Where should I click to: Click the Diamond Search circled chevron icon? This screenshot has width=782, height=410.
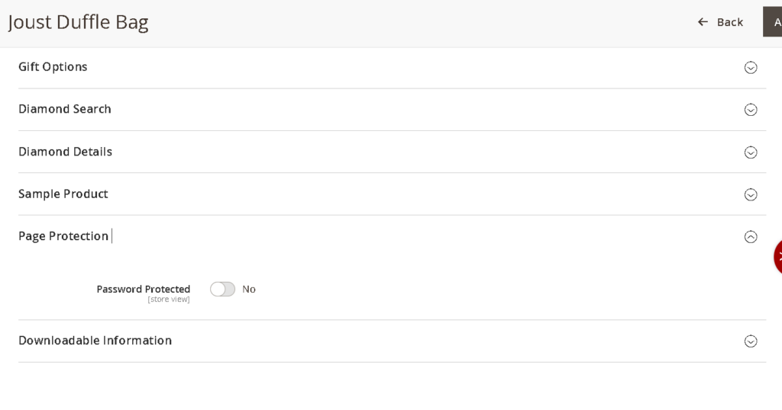click(750, 110)
